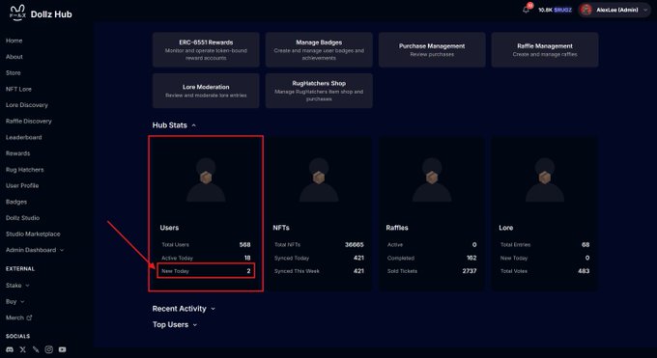Click the Lore card avatar image
This screenshot has width=657, height=358.
coord(545,179)
